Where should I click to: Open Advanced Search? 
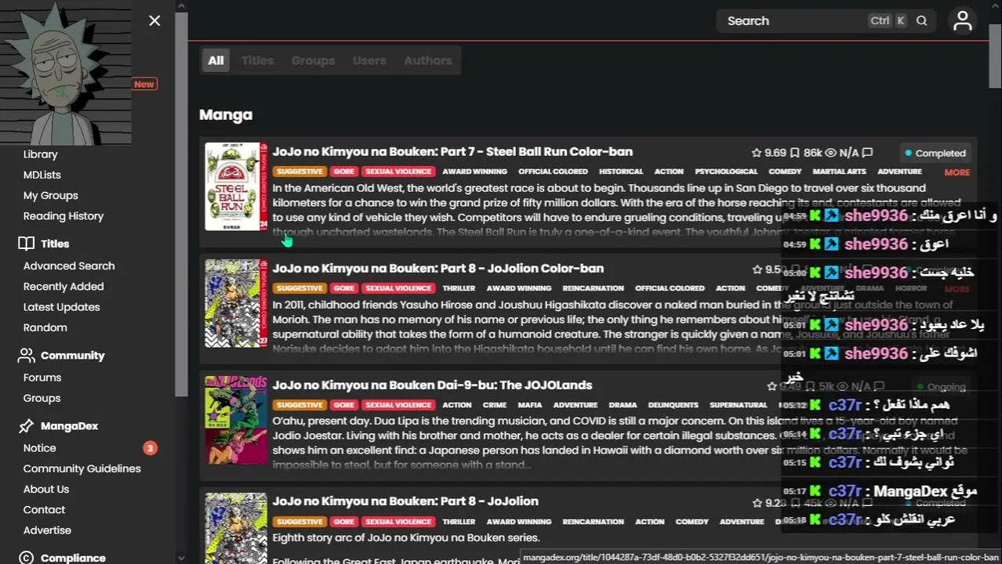(69, 266)
